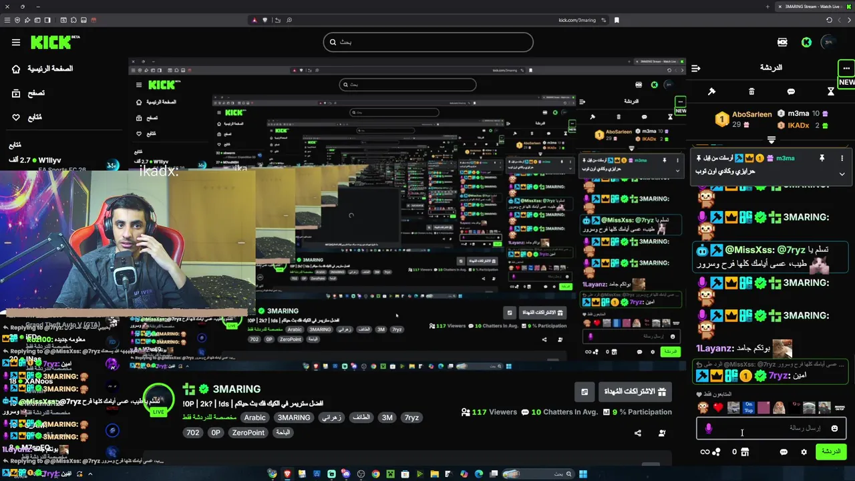The width and height of the screenshot is (855, 481).
Task: Click gifted subscriptions button
Action: pyautogui.click(x=635, y=391)
